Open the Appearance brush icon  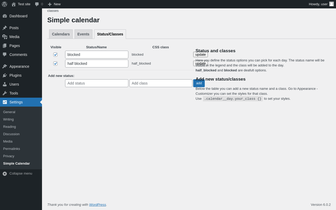coord(5,66)
